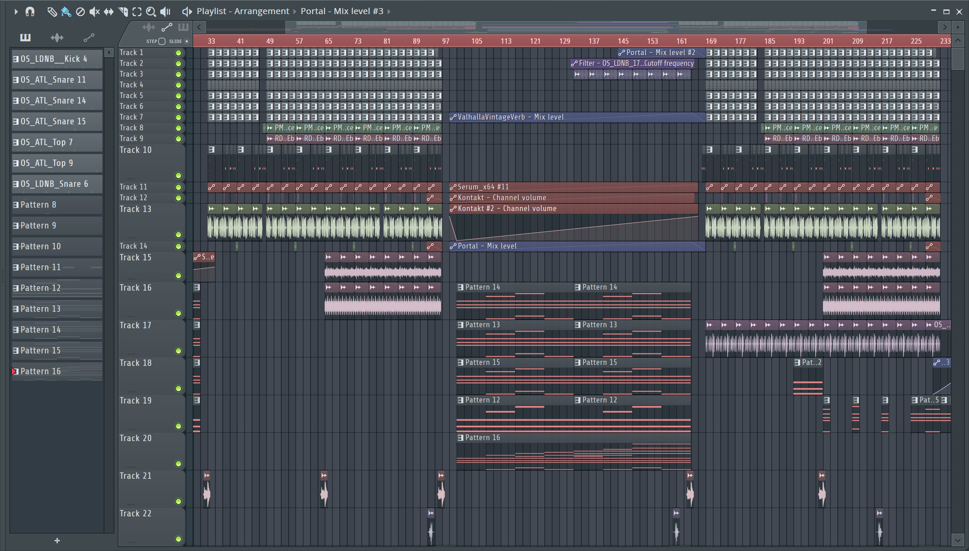Click bar 169 on the timeline ruler
Viewport: 969px width, 551px height.
coord(711,41)
